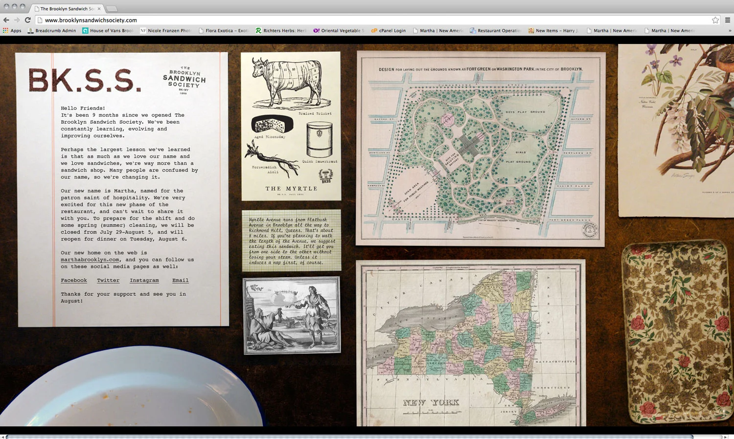Open the Fort Green park design map
This screenshot has width=734, height=439.
481,148
